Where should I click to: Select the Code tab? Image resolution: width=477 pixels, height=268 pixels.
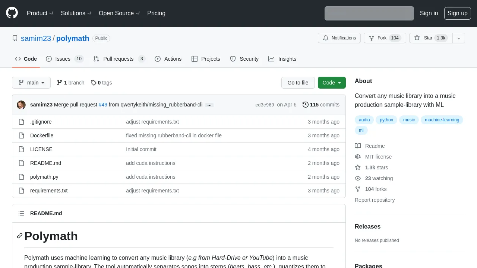pyautogui.click(x=26, y=59)
